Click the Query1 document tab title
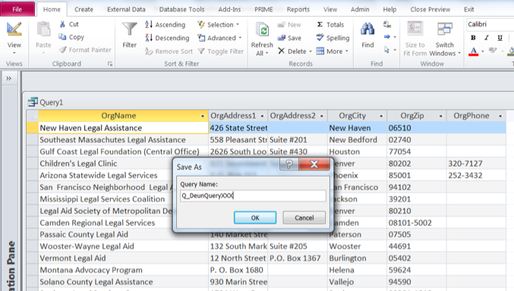 (x=51, y=102)
